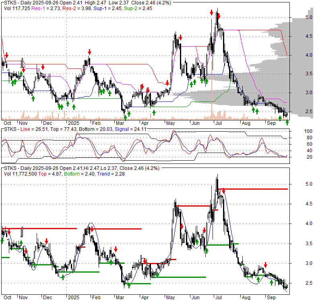Screen dimensions: 314x300
Task: Click the 3.0 price label on the top chart scale
Action: pos(309,93)
